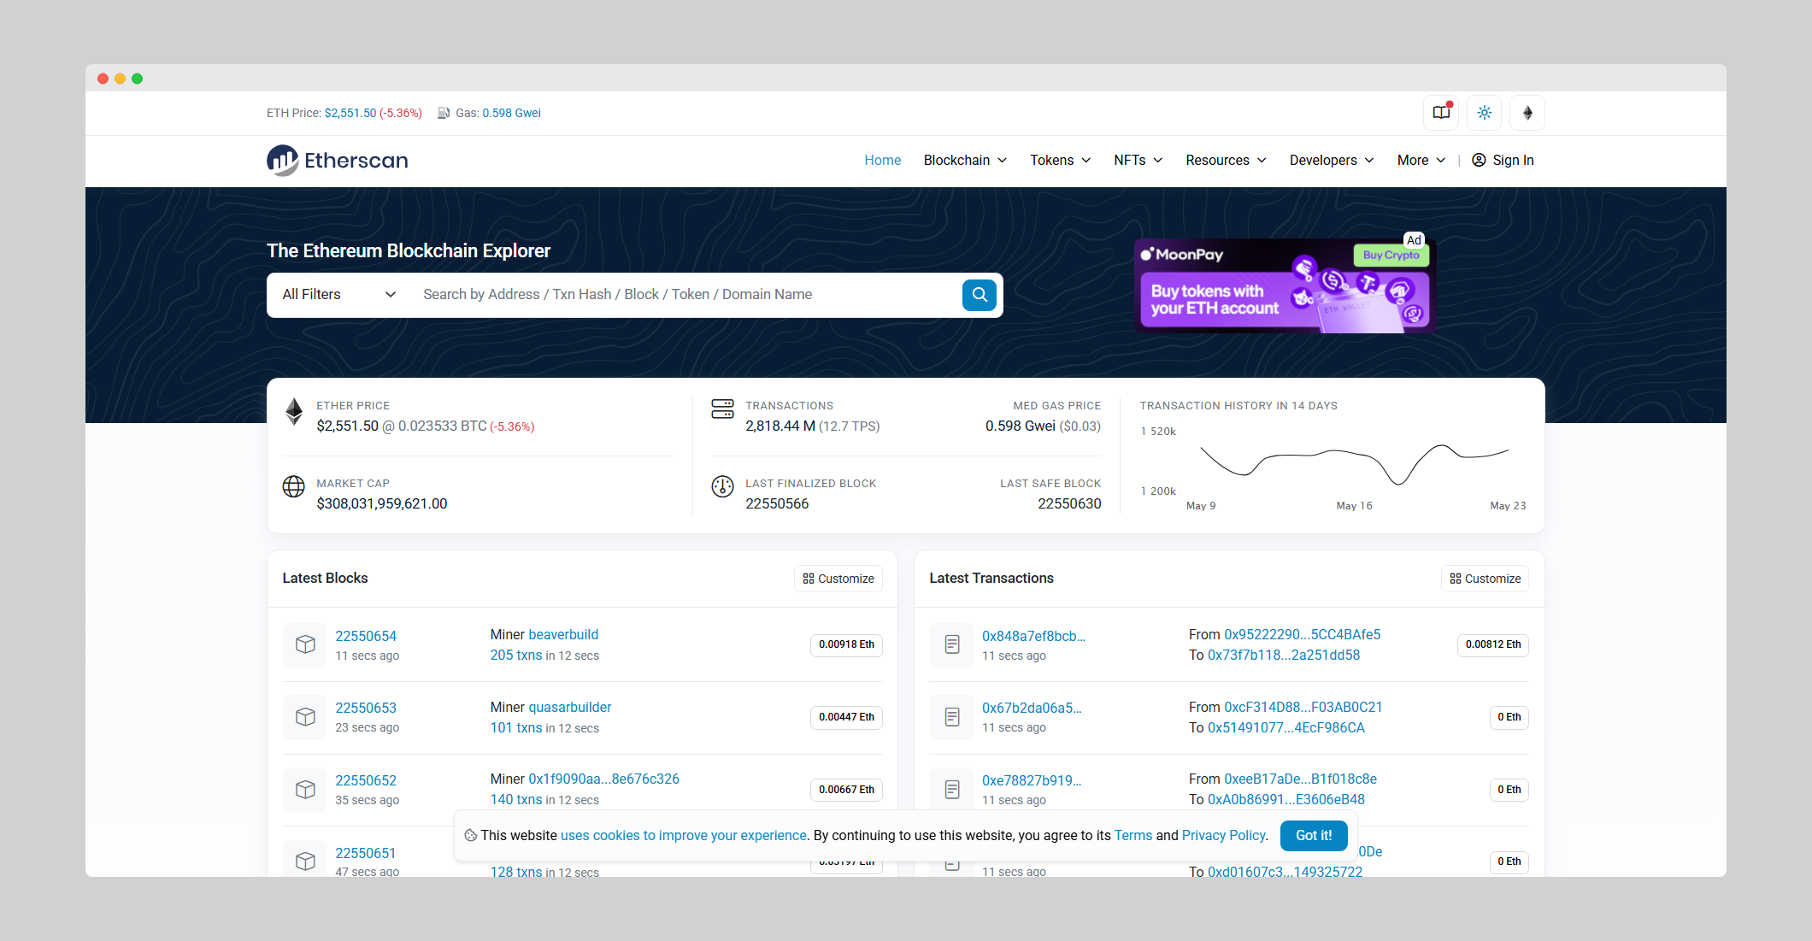The height and width of the screenshot is (941, 1812).
Task: Click the block cube icon for 22550654
Action: pos(305,644)
